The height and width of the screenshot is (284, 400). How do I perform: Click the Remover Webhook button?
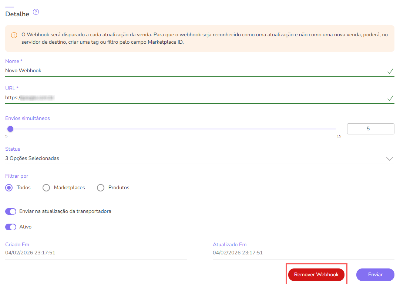pos(316,274)
